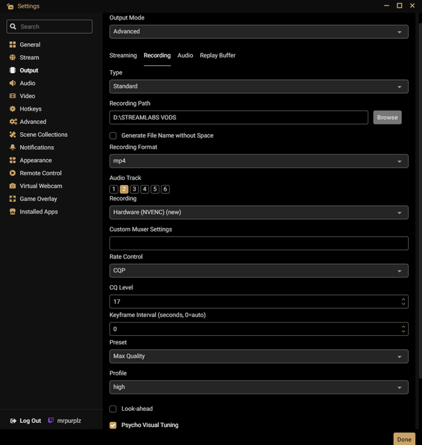Open Virtual Webcam settings
Viewport: 422px width, 445px height.
41,186
